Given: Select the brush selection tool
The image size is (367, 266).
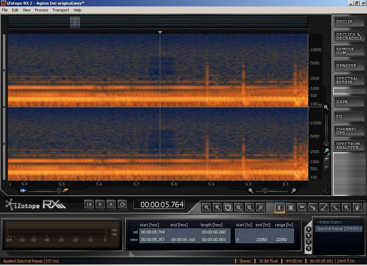Looking at the screenshot, I should 324,207.
